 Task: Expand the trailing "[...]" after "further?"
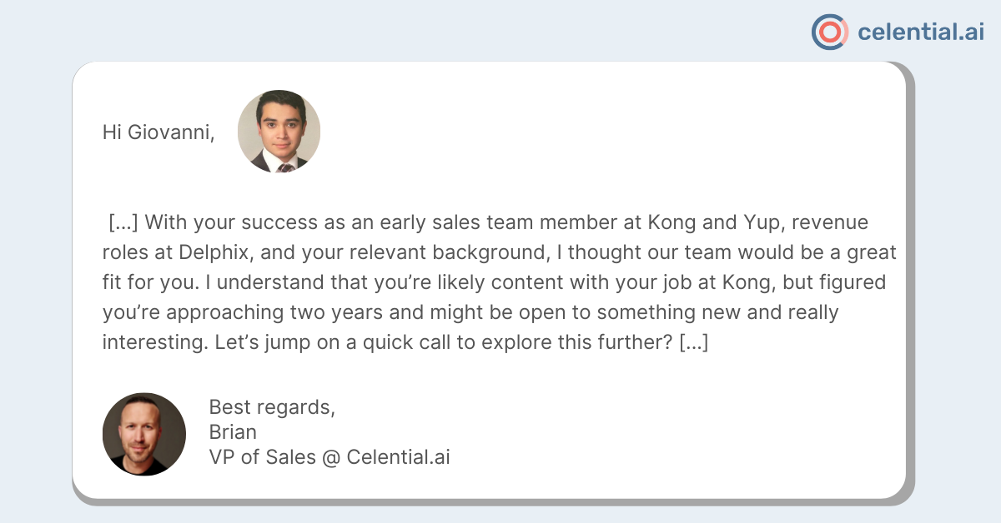694,342
